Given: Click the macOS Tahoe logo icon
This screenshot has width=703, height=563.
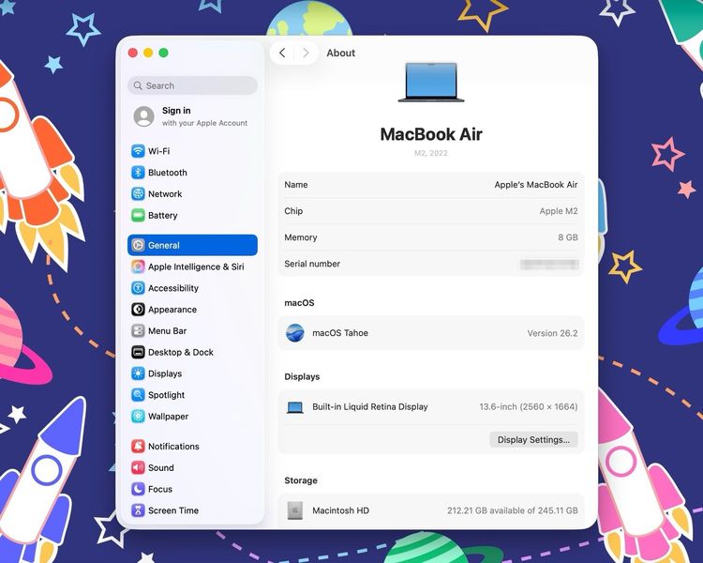Looking at the screenshot, I should (x=295, y=333).
